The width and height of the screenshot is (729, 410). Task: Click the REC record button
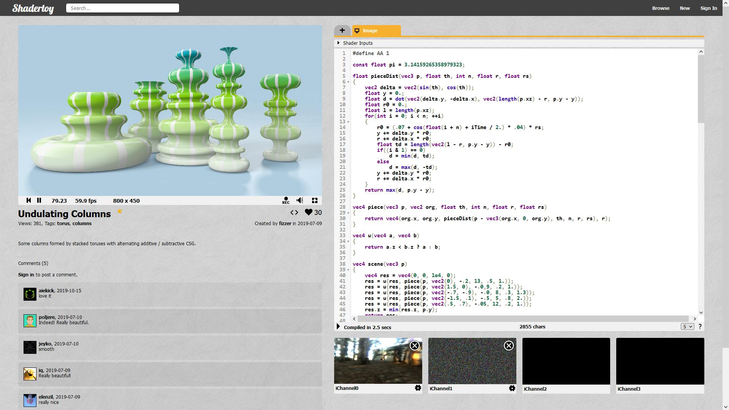click(286, 200)
